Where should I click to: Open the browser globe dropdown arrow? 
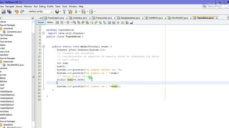click(60, 11)
